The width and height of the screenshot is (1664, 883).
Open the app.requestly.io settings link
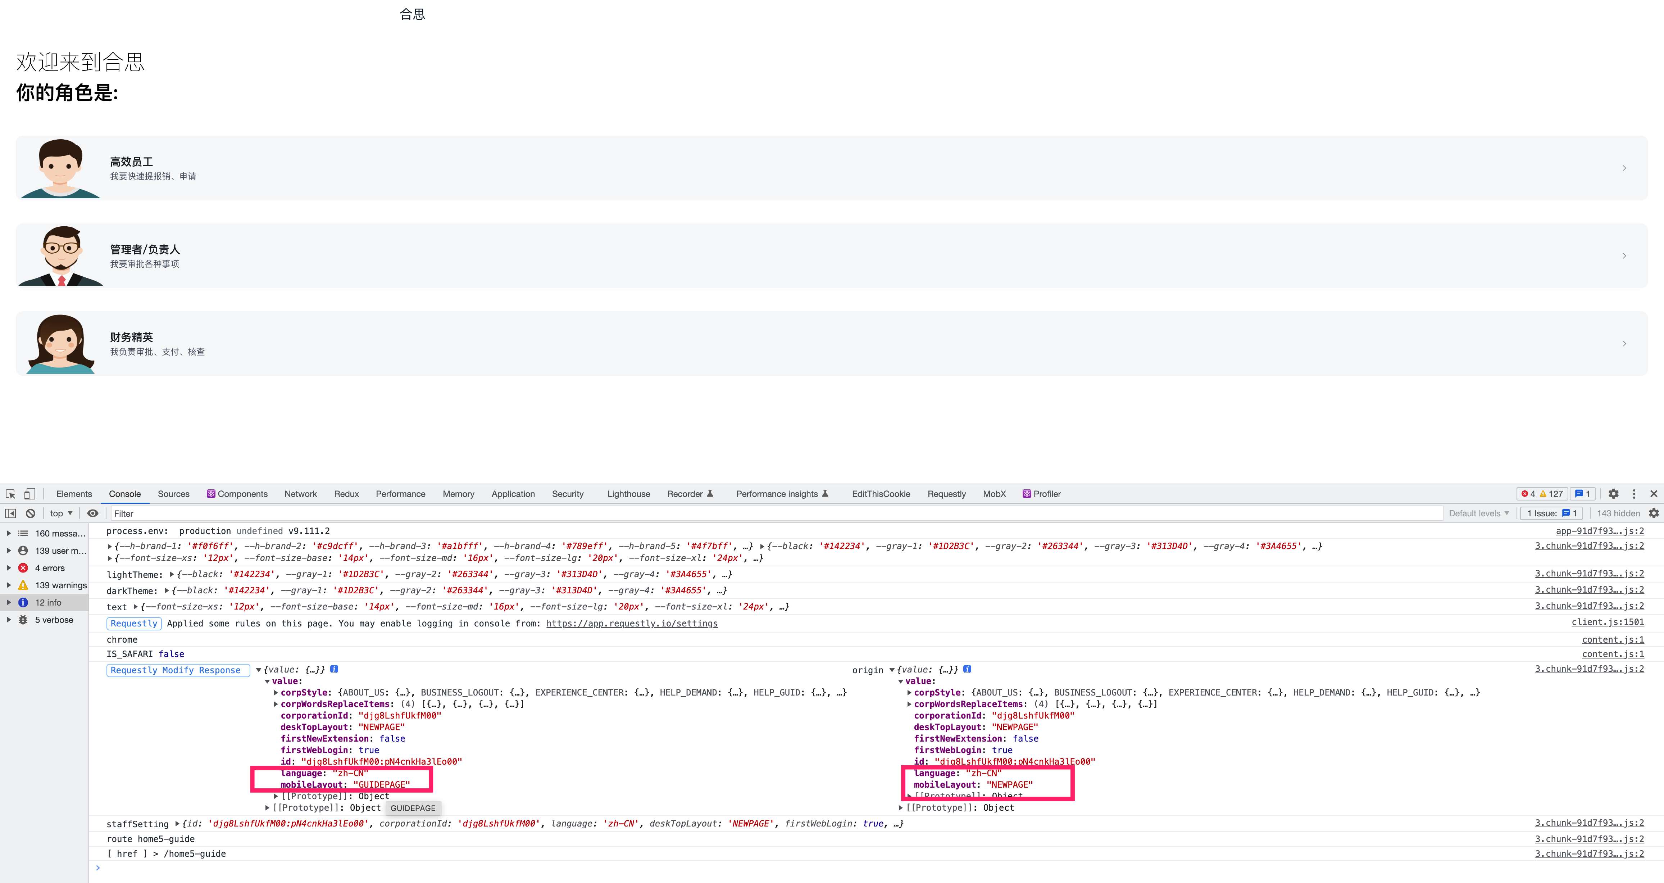pos(632,623)
